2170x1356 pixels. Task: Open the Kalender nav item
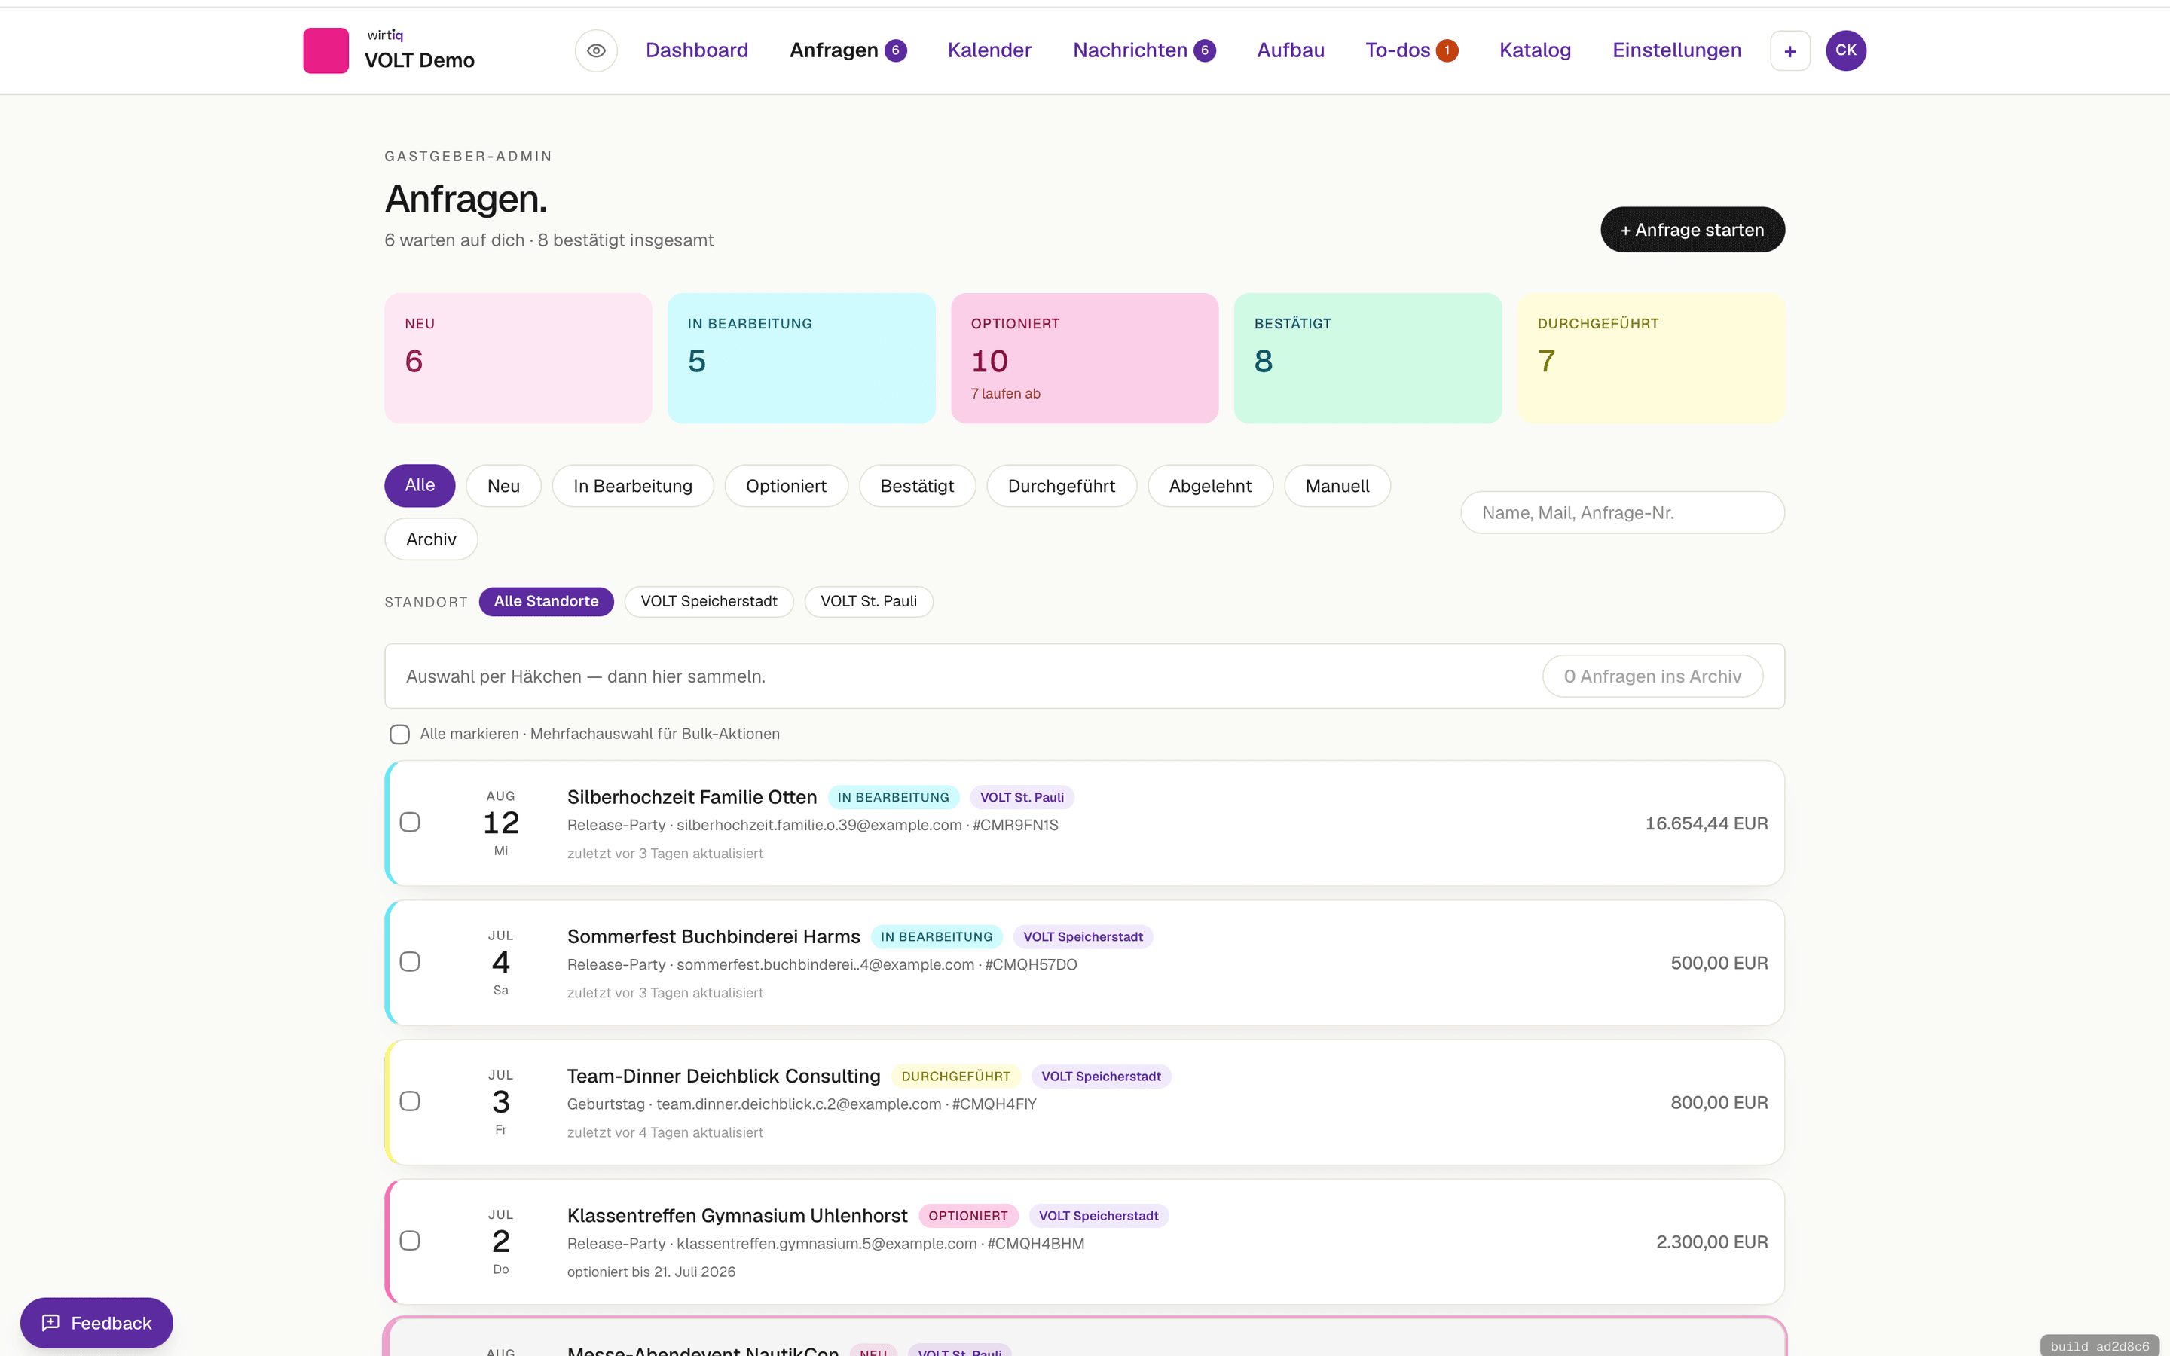[x=989, y=50]
